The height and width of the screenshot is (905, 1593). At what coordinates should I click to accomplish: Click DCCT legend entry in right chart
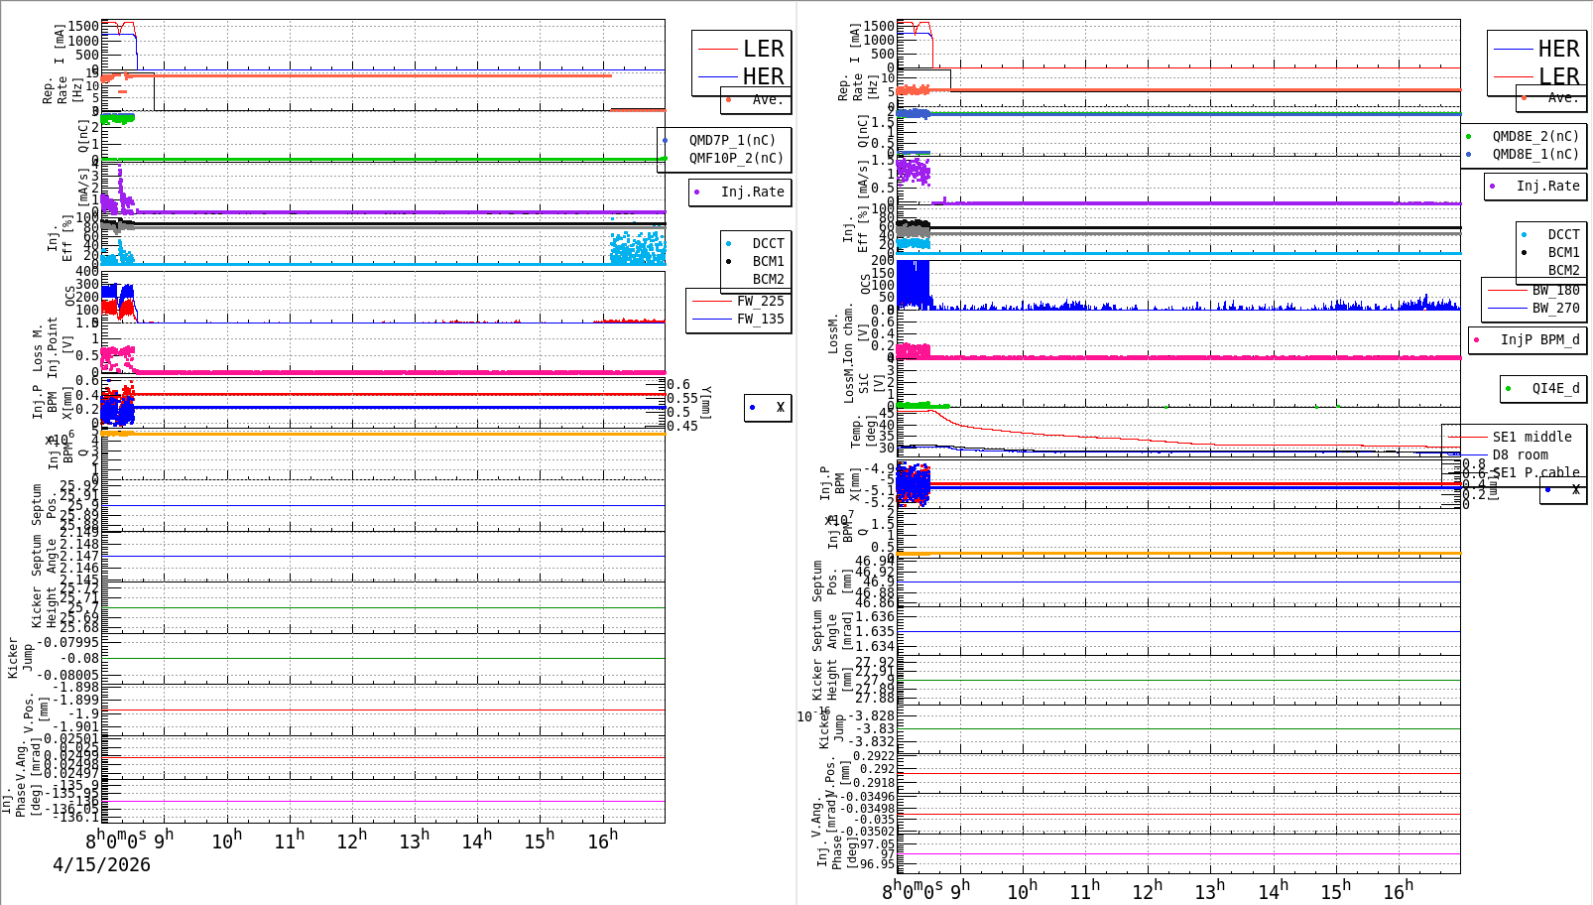tap(1563, 234)
